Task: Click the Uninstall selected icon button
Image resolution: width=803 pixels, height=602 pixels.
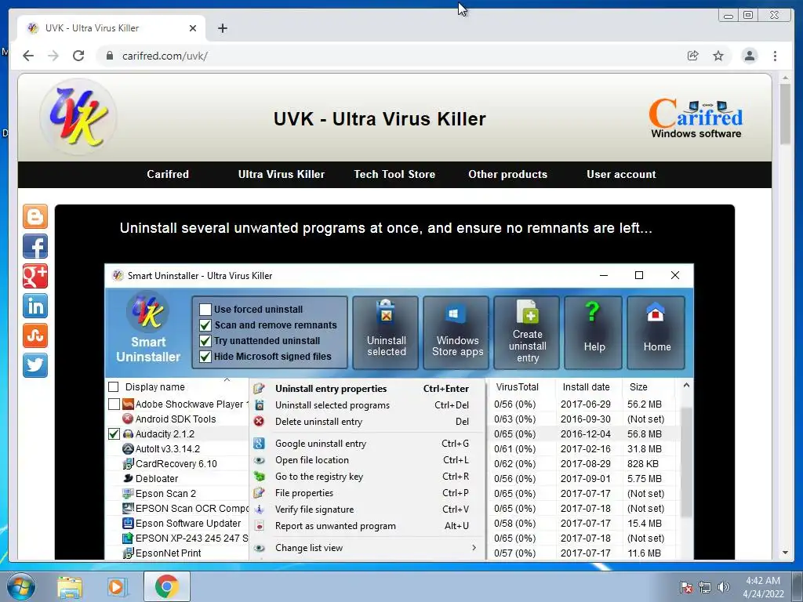Action: click(x=386, y=332)
